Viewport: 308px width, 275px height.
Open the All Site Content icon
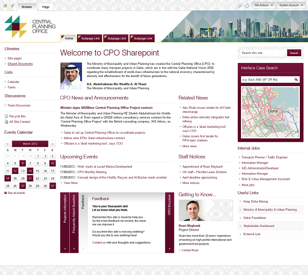tap(6, 122)
